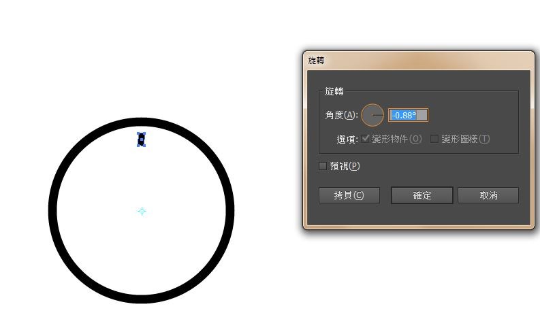Toggle the 變形物件(O) checkbox

click(366, 139)
